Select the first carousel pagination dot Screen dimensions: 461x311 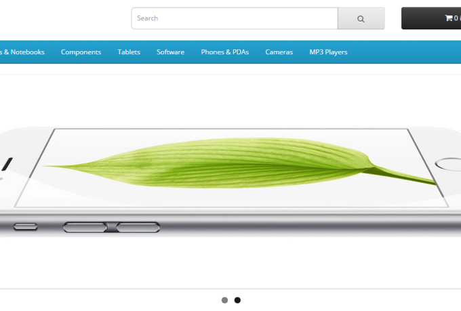pos(224,300)
